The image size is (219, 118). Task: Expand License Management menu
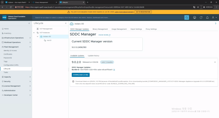[30, 86]
